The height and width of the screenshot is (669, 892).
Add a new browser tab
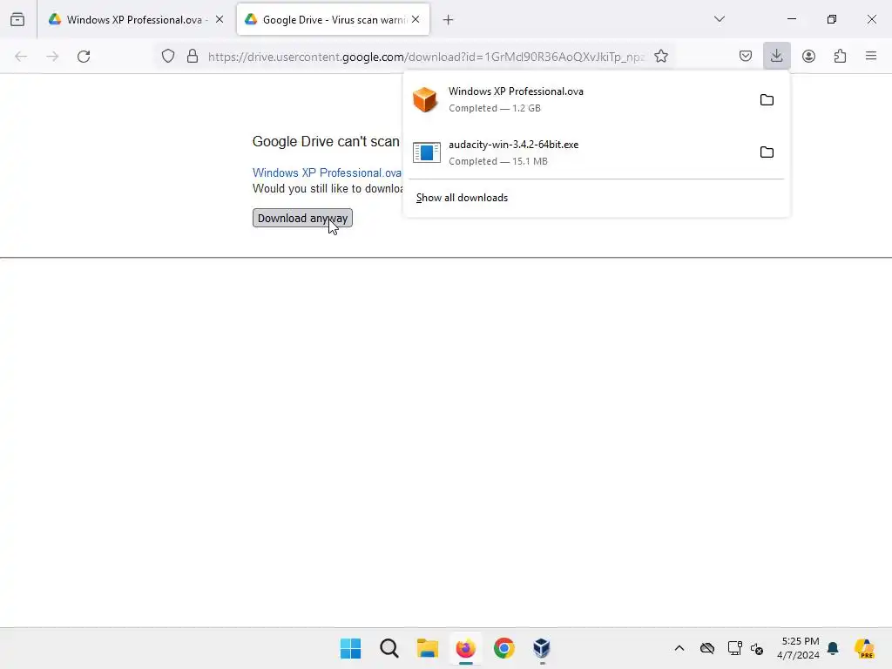pyautogui.click(x=449, y=20)
